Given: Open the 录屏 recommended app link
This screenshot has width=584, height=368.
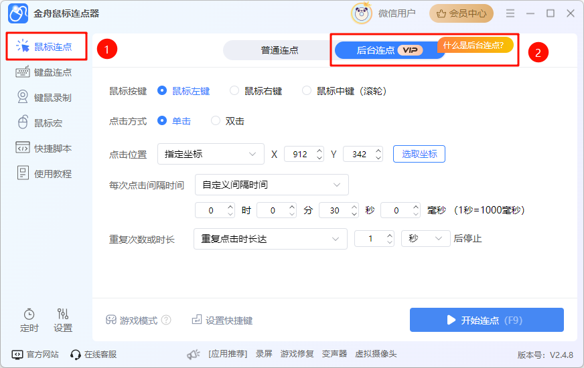Looking at the screenshot, I should pyautogui.click(x=264, y=354).
